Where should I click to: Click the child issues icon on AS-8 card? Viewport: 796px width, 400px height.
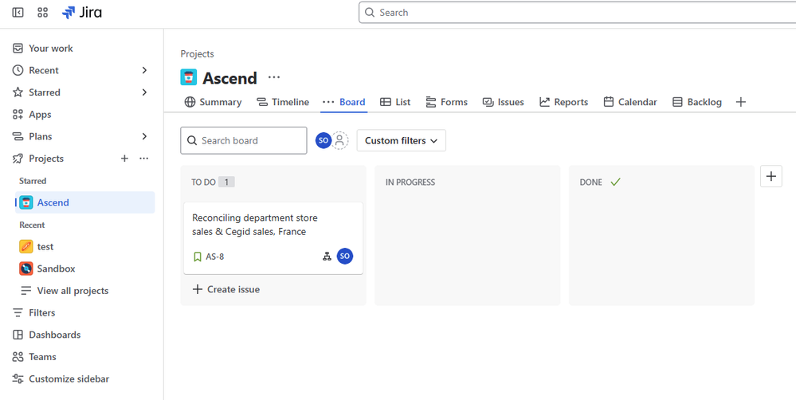coord(327,257)
